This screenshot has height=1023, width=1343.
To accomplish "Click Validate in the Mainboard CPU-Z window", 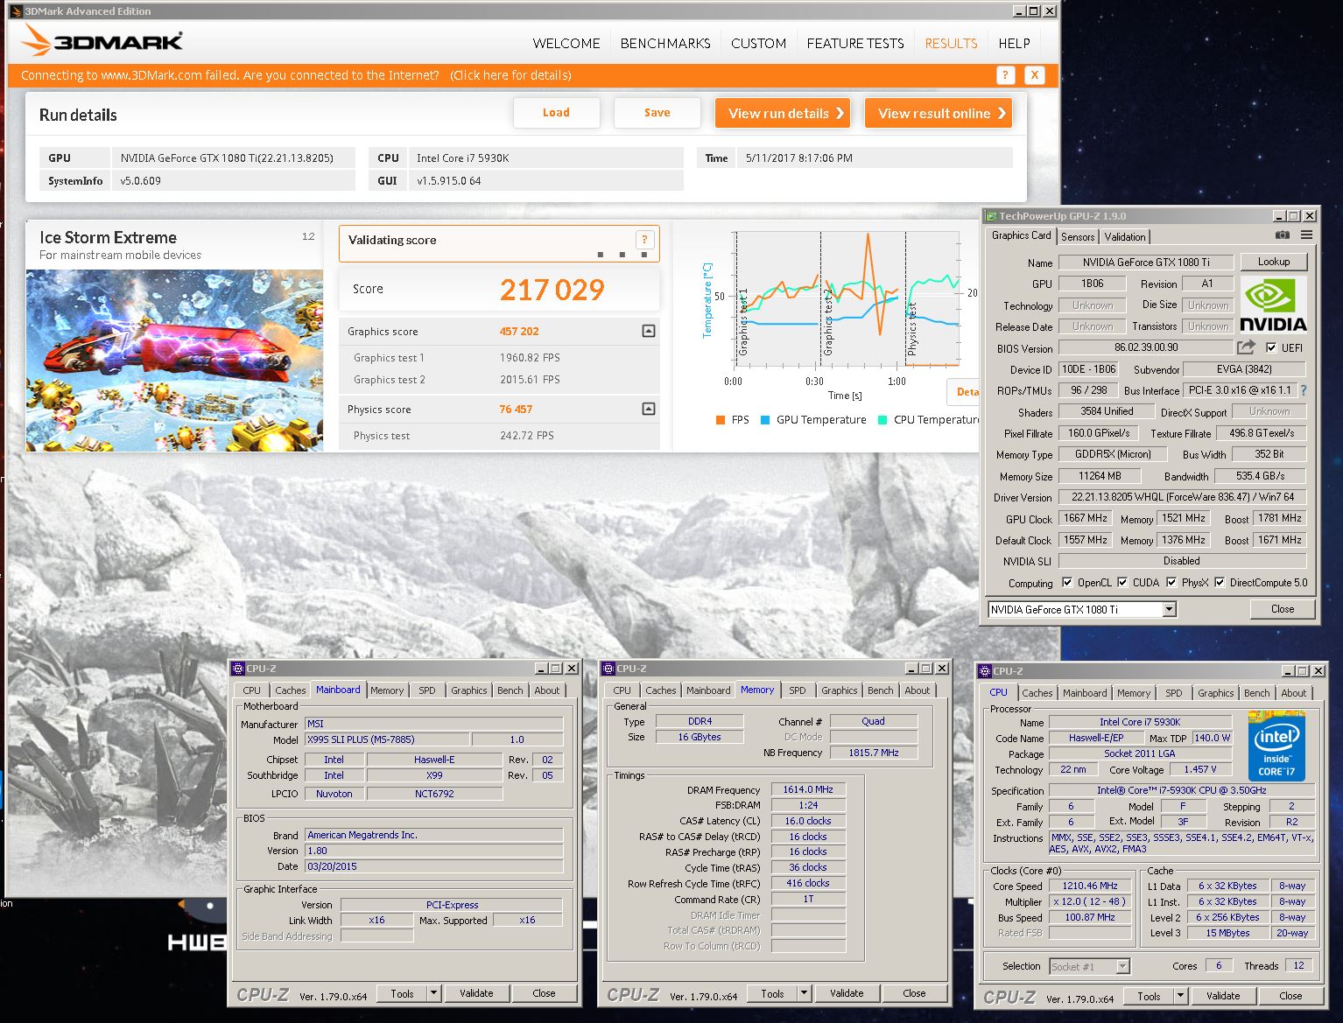I will point(476,993).
